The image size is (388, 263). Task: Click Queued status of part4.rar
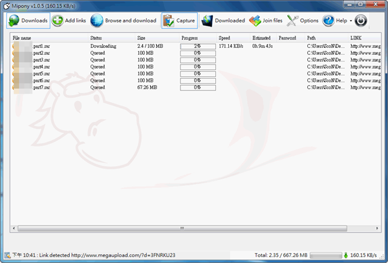click(98, 67)
